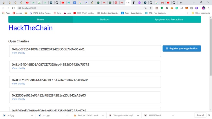Click the Open Charities heading
This screenshot has width=212, height=119.
[19, 41]
